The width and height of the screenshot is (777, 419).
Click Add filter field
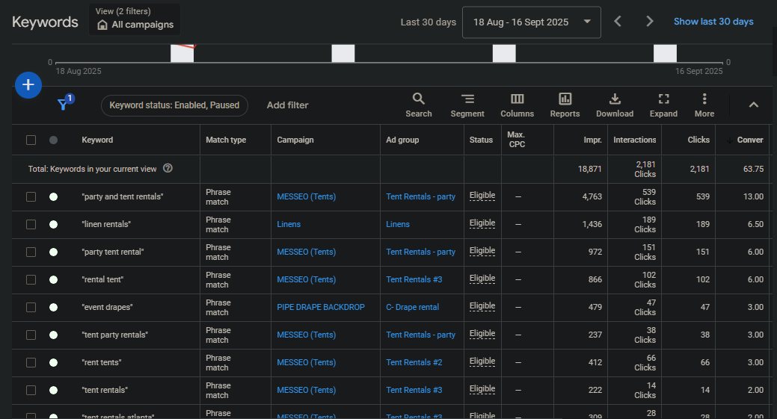[x=287, y=105]
